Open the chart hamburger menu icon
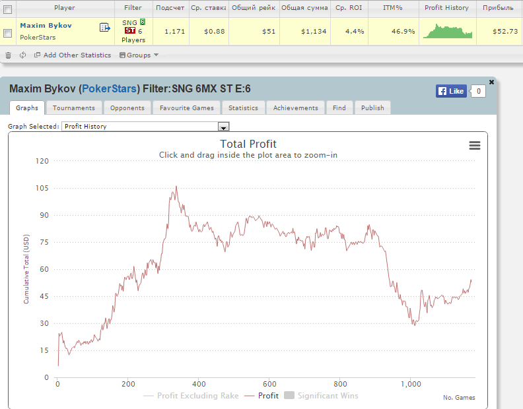523x409 pixels. [475, 145]
